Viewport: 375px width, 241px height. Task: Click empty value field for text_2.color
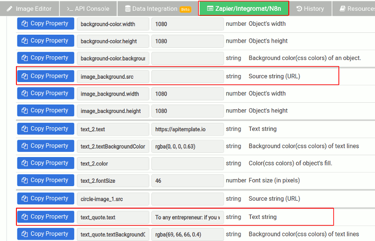[x=187, y=164]
